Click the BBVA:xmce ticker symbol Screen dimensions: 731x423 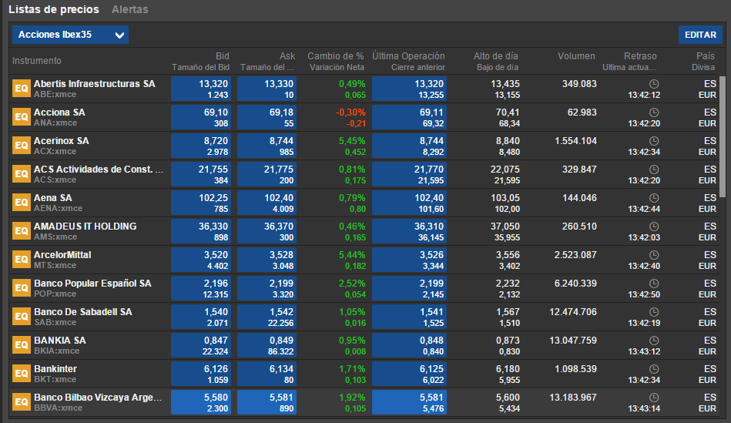(x=58, y=408)
